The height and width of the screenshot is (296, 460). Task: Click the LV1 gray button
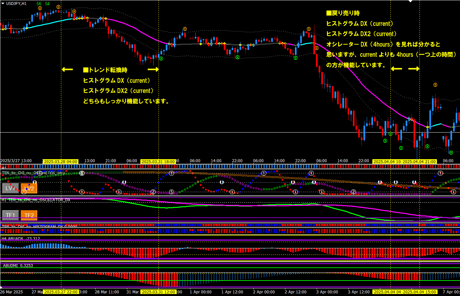(x=11, y=188)
